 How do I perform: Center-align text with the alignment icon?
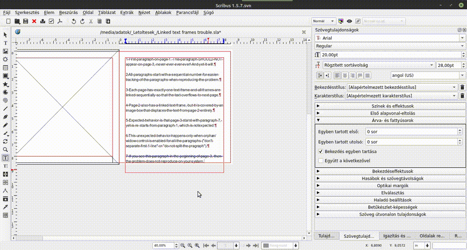pyautogui.click(x=345, y=75)
